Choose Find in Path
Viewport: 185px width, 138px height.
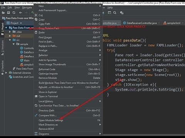68,42
